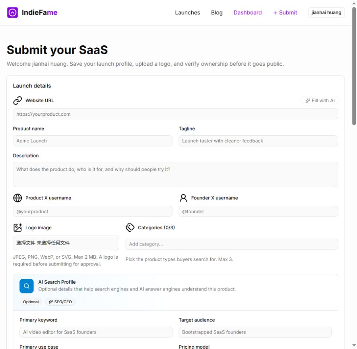Open the Add category input
This screenshot has height=349, width=357.
click(x=232, y=244)
